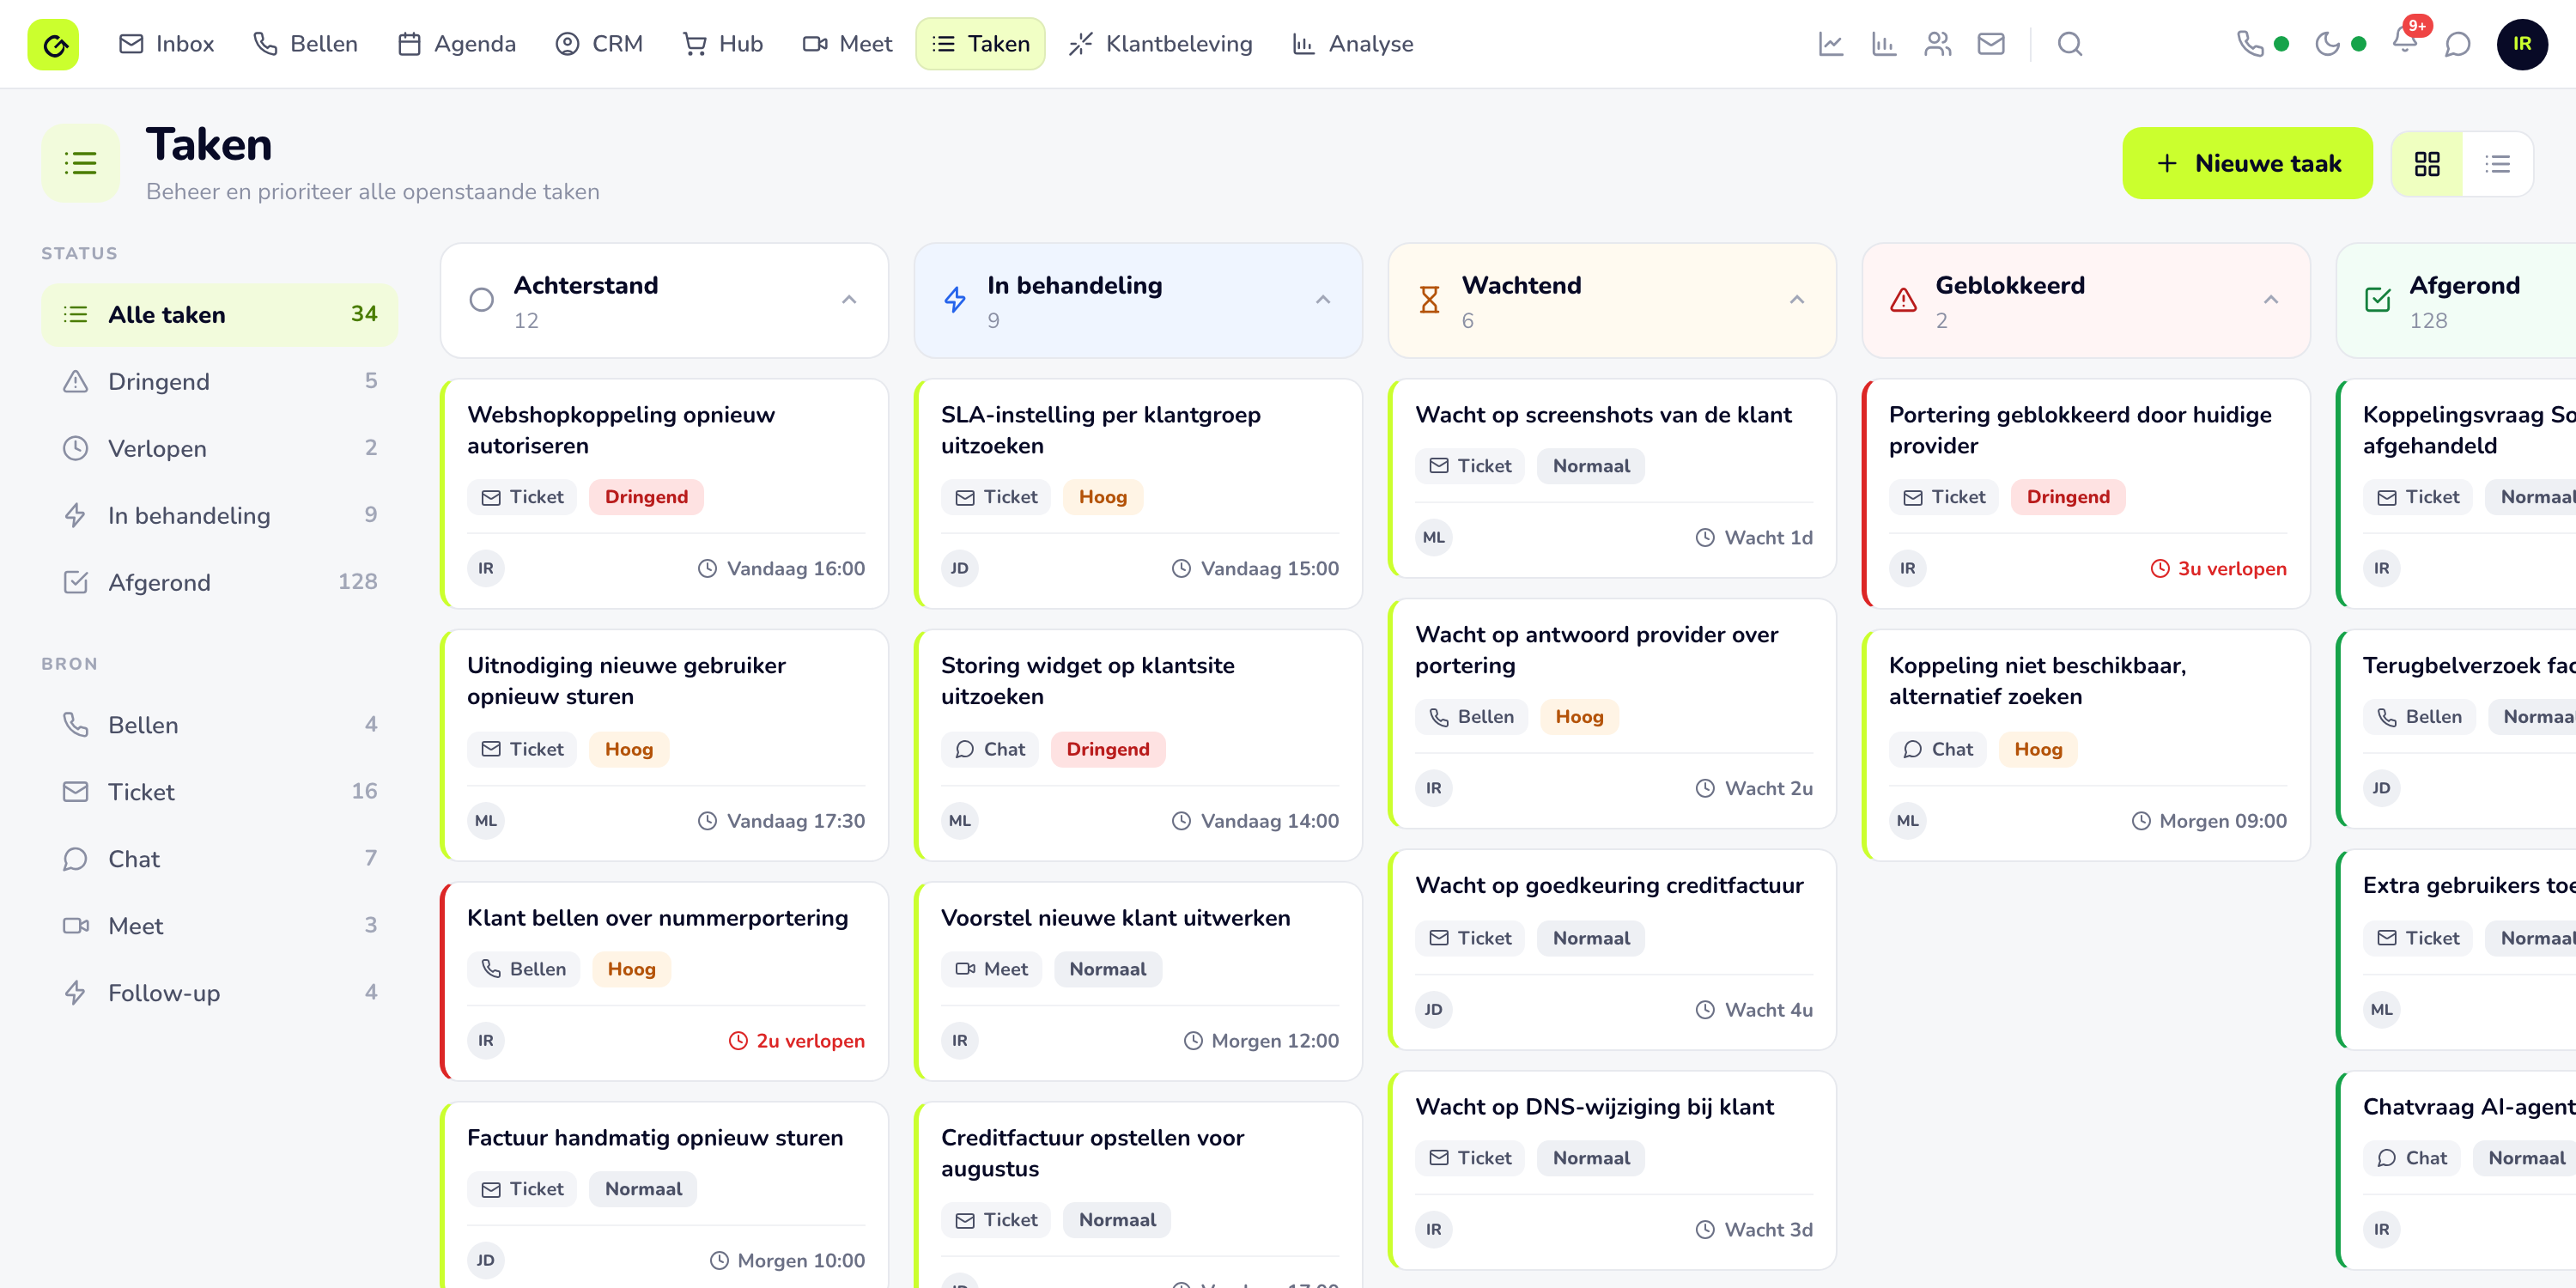2576x1288 pixels.
Task: Go to the Agenda tab
Action: point(457,44)
